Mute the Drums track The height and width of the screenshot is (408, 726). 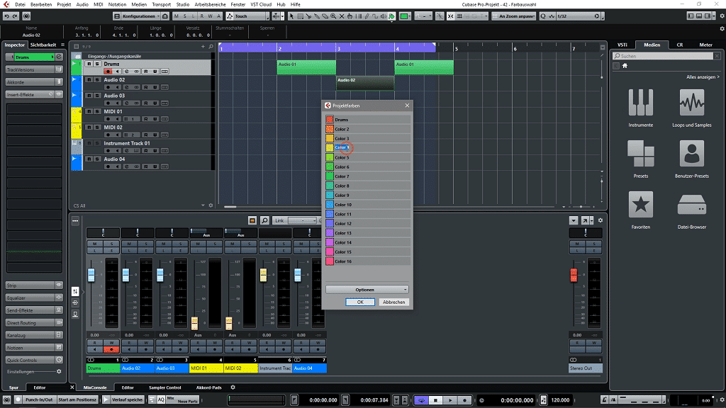click(x=89, y=64)
